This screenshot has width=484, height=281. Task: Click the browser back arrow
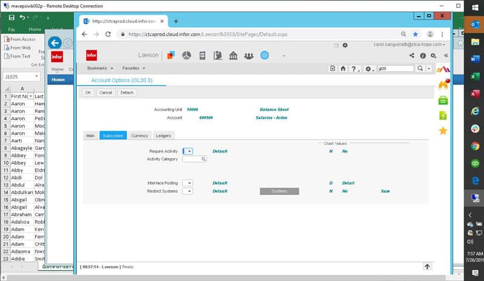pyautogui.click(x=85, y=34)
